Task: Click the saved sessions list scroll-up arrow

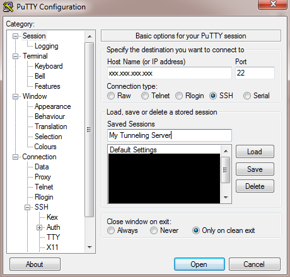Action: click(226, 151)
